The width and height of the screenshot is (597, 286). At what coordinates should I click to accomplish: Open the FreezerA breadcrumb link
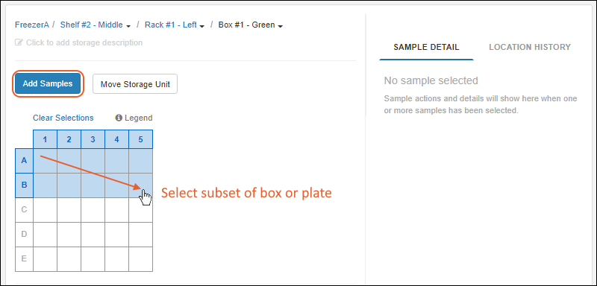click(x=32, y=25)
